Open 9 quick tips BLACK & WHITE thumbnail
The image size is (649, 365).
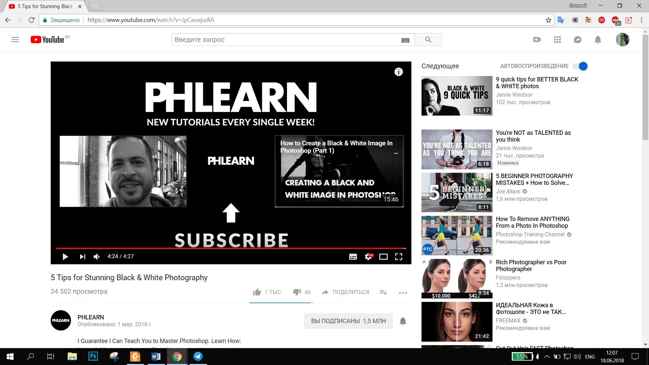click(457, 96)
